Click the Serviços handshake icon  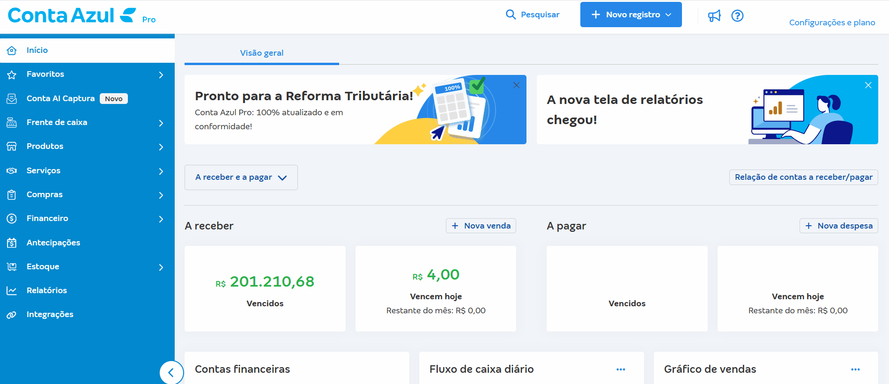[12, 171]
